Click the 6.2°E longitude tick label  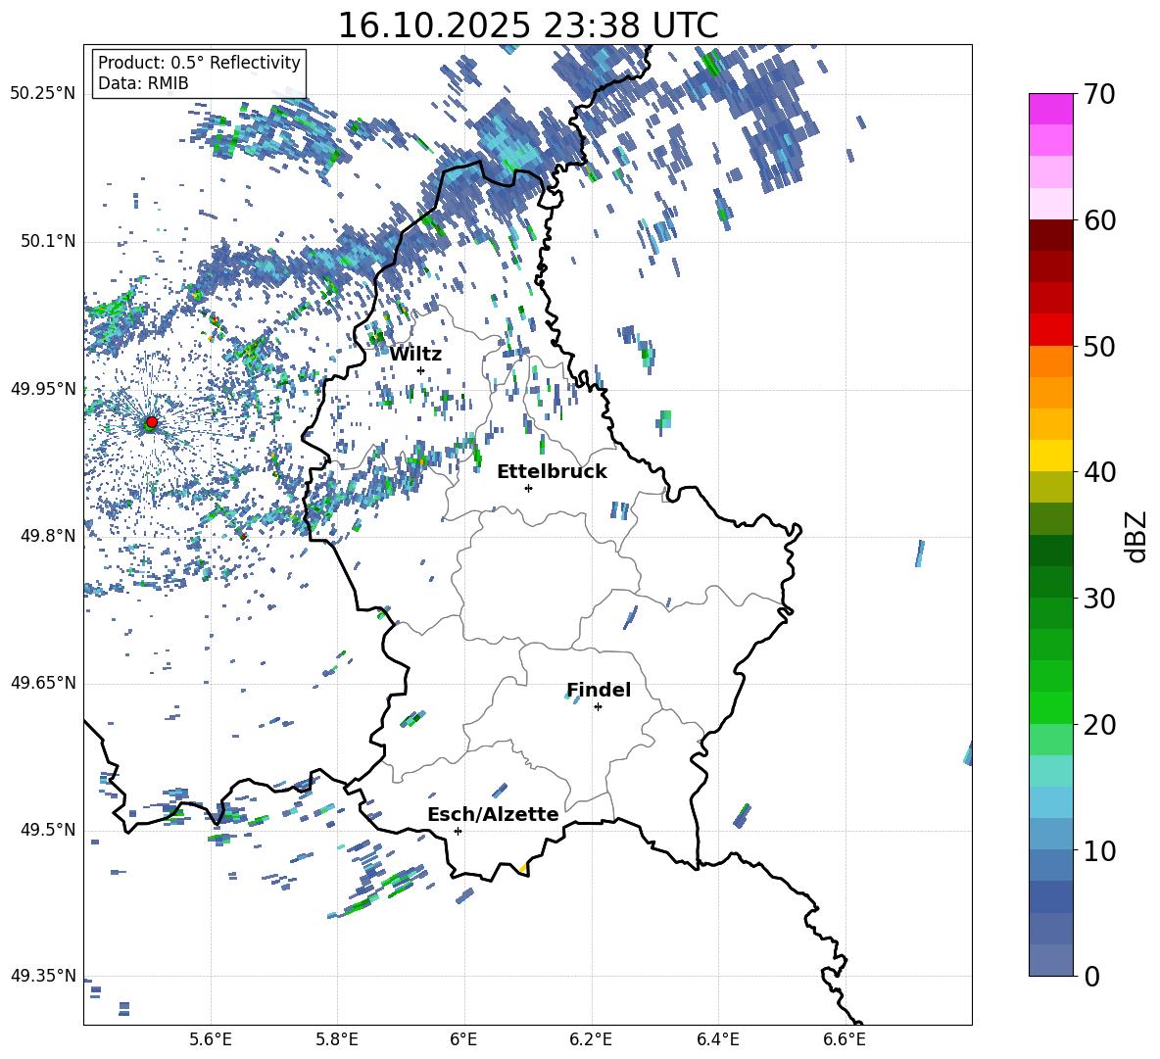pyautogui.click(x=591, y=1039)
